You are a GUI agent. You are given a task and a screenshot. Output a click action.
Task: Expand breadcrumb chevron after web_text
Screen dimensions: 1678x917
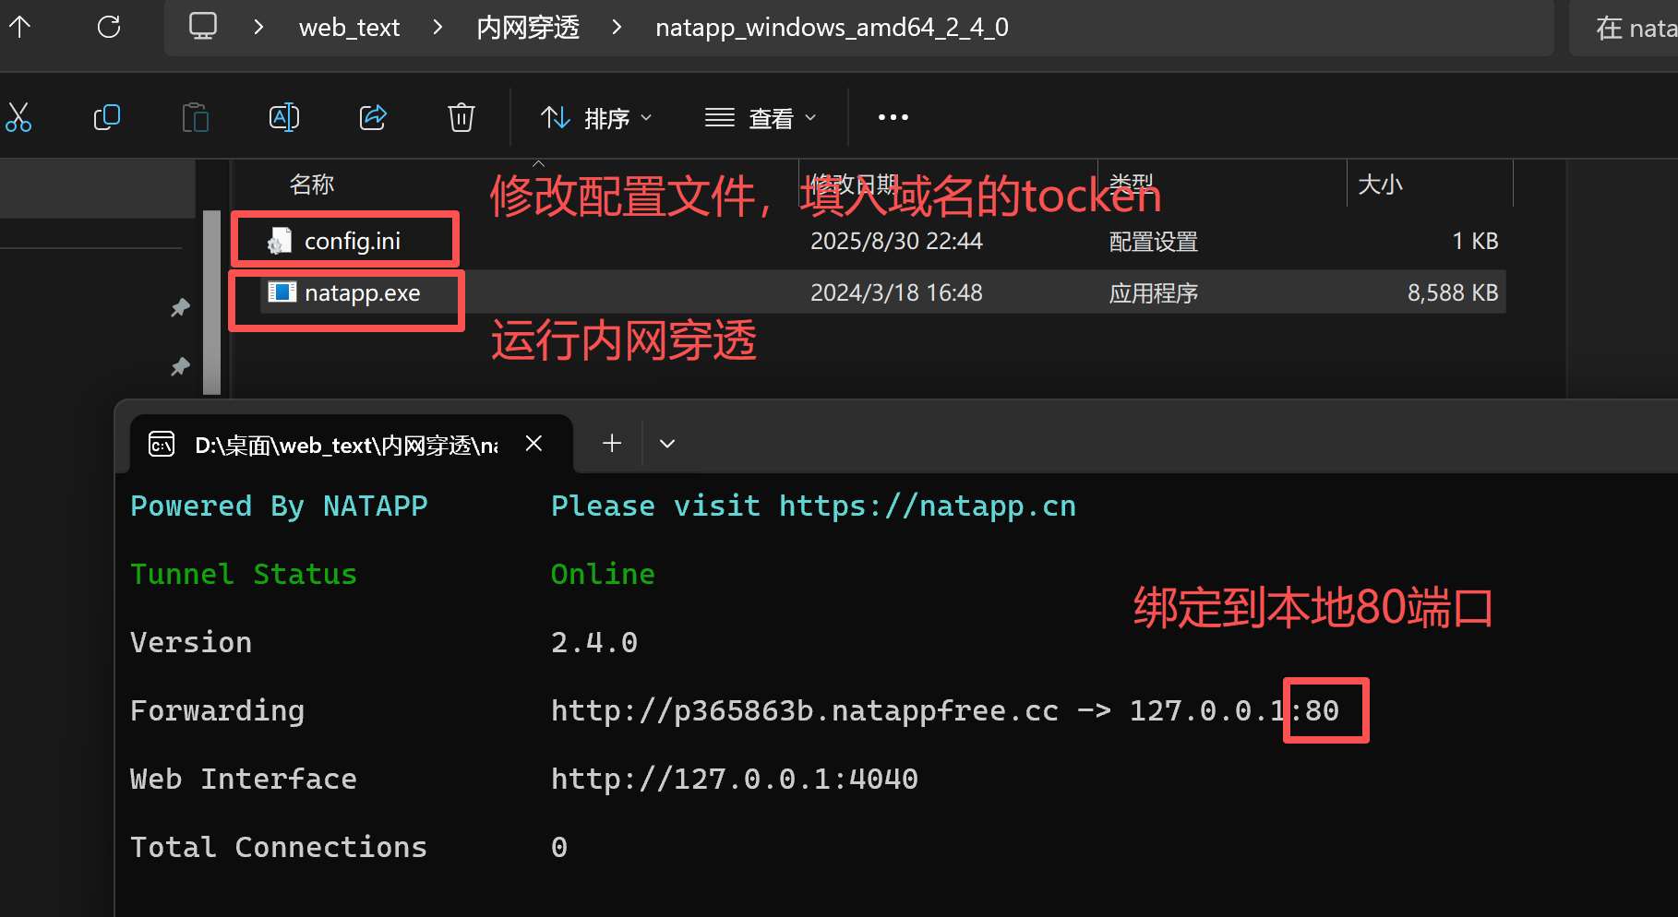tap(437, 28)
